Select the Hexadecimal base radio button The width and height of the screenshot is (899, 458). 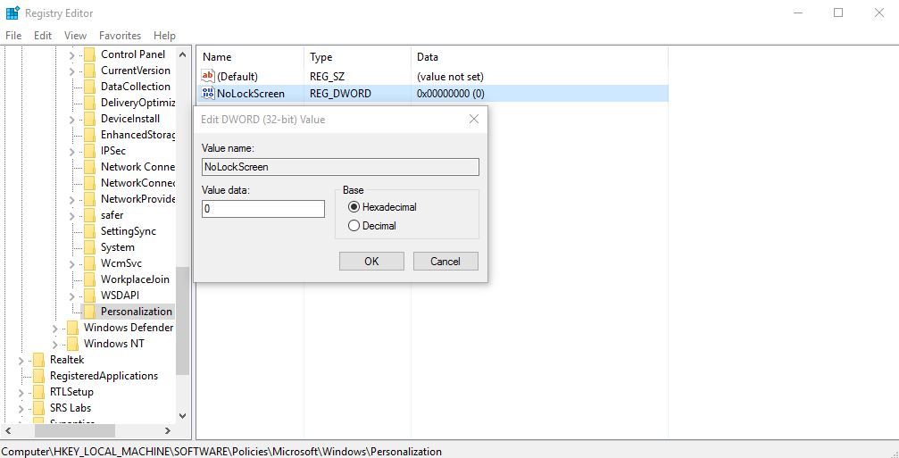(382, 207)
